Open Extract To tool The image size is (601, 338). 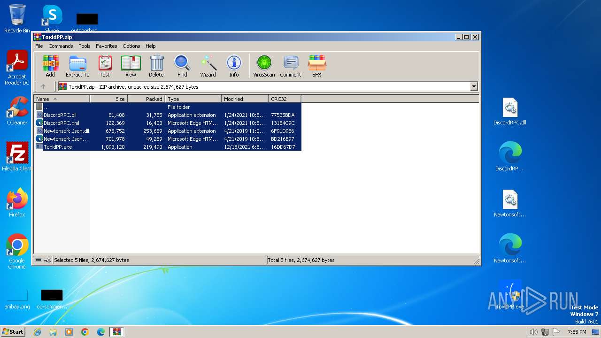click(77, 66)
